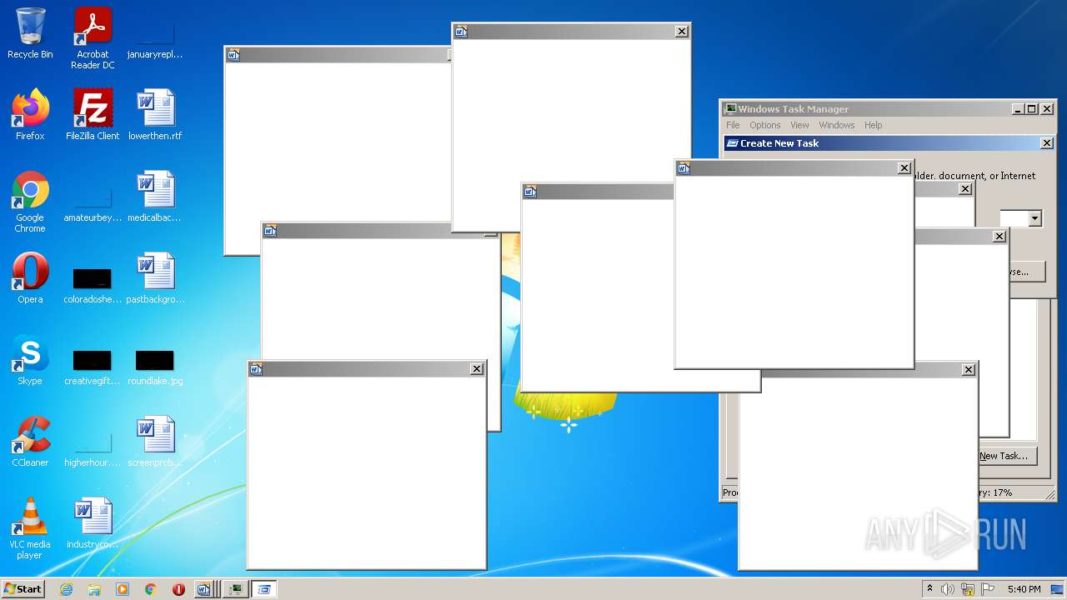Minimize the Windows Task Manager window
1067x600 pixels.
click(1019, 109)
